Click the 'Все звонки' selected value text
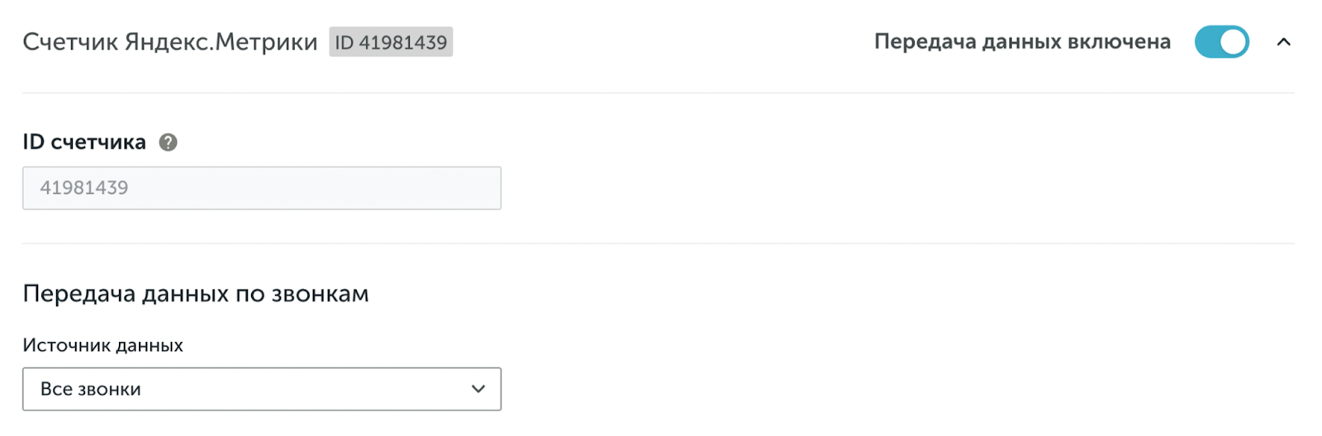1322x436 pixels. click(91, 389)
